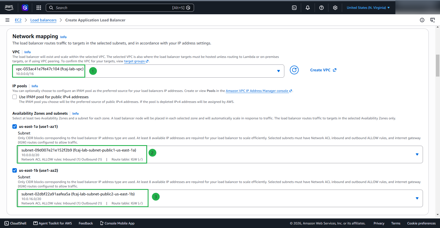Uncheck the us-east-1b availability zone

click(x=15, y=170)
